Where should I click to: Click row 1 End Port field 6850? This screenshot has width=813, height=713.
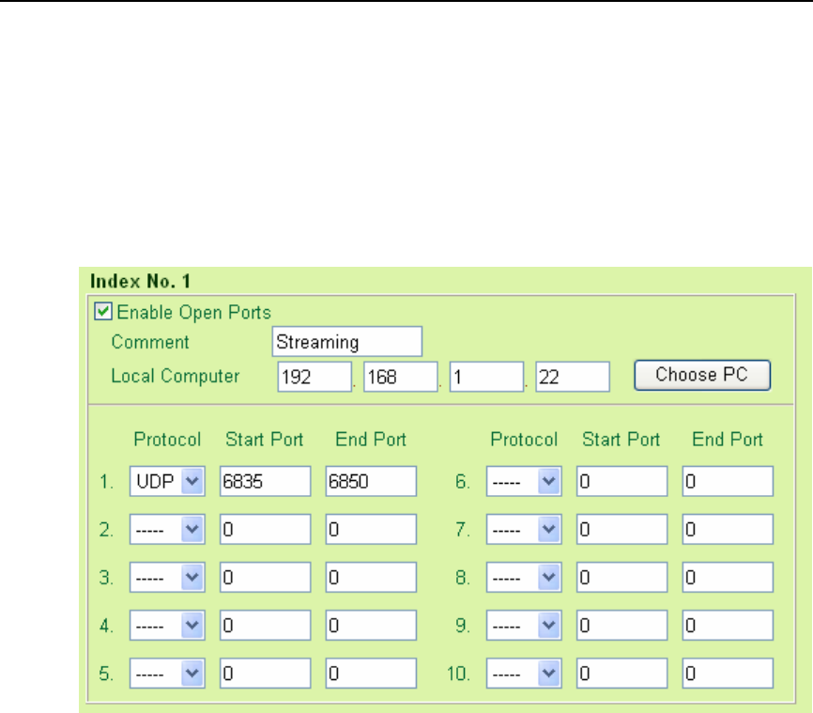[x=371, y=481]
